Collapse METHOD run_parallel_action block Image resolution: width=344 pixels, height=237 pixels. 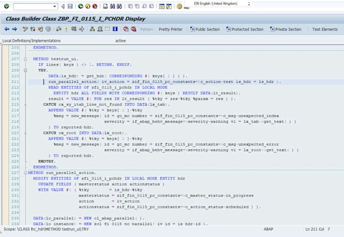tap(25, 173)
